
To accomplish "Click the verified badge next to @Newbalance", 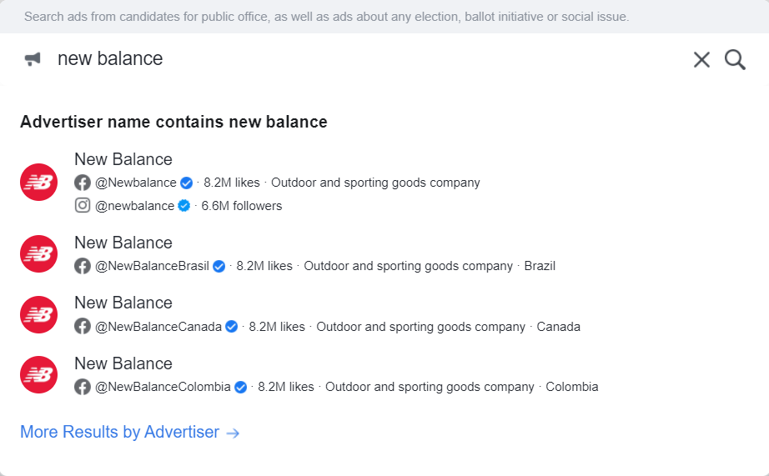I will 186,183.
